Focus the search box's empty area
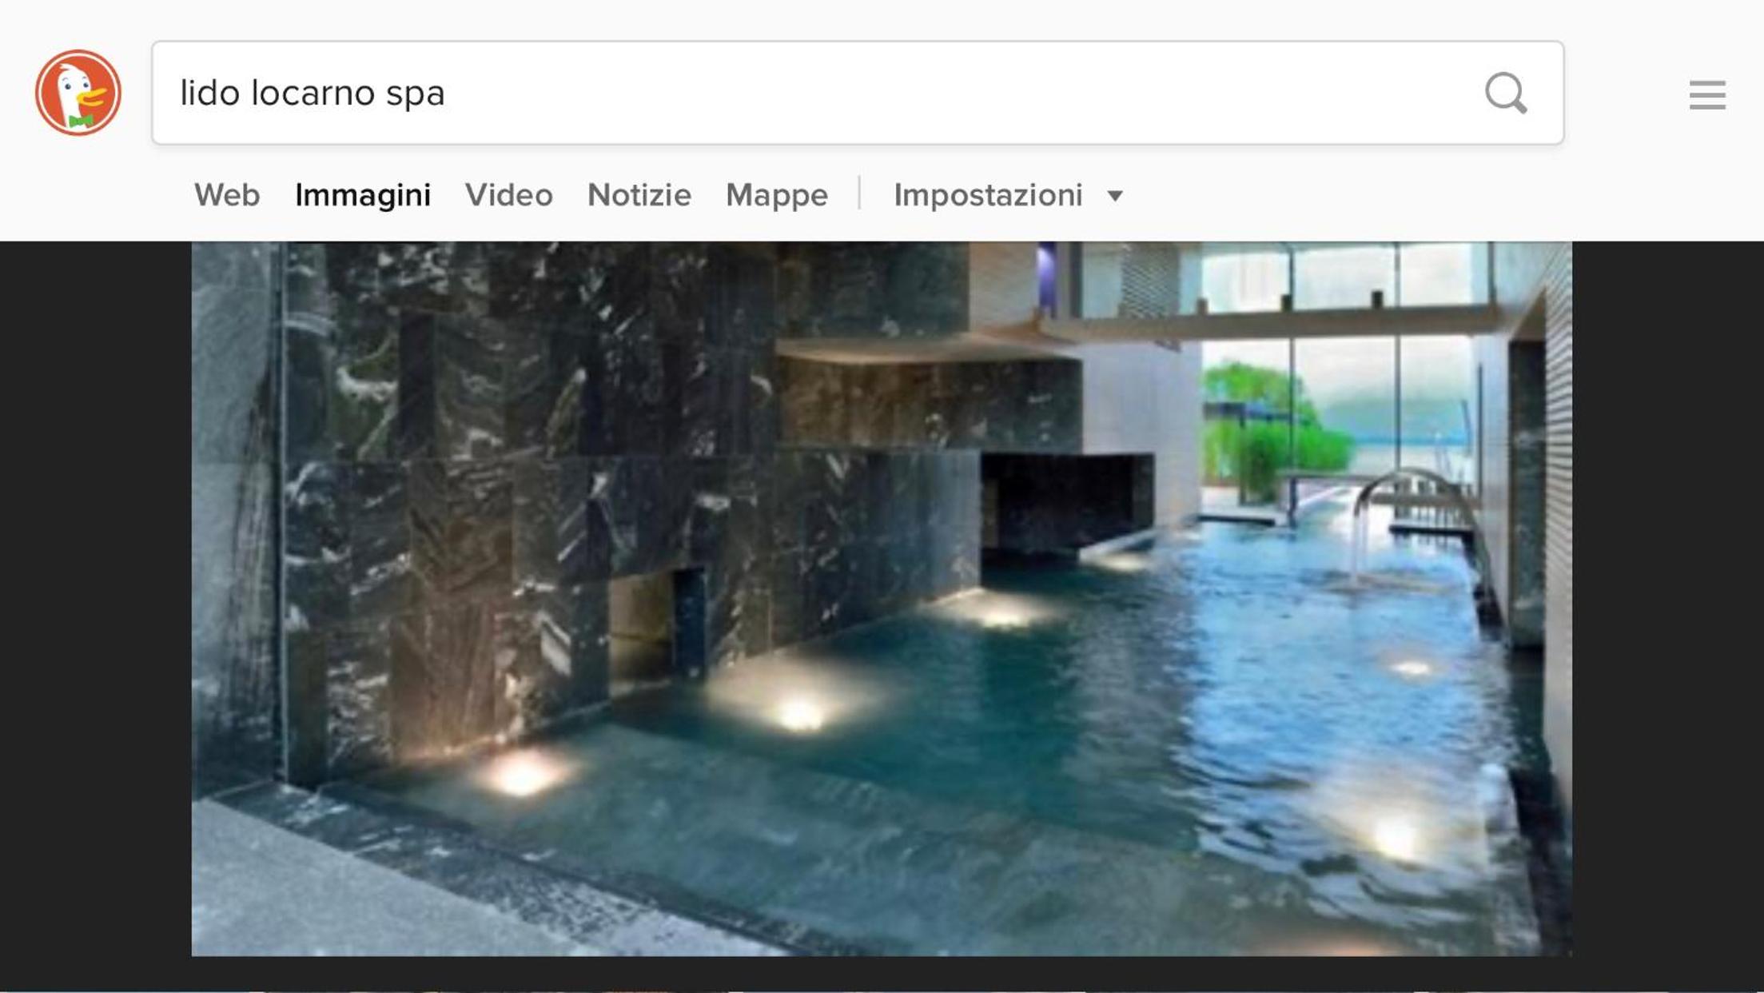Screen dimensions: 1764x993 tap(959, 93)
